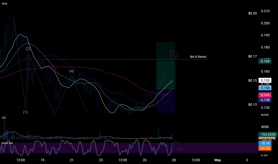Click the $0.15 horizontal level label
The height and width of the screenshot is (164, 278).
pyautogui.click(x=252, y=81)
